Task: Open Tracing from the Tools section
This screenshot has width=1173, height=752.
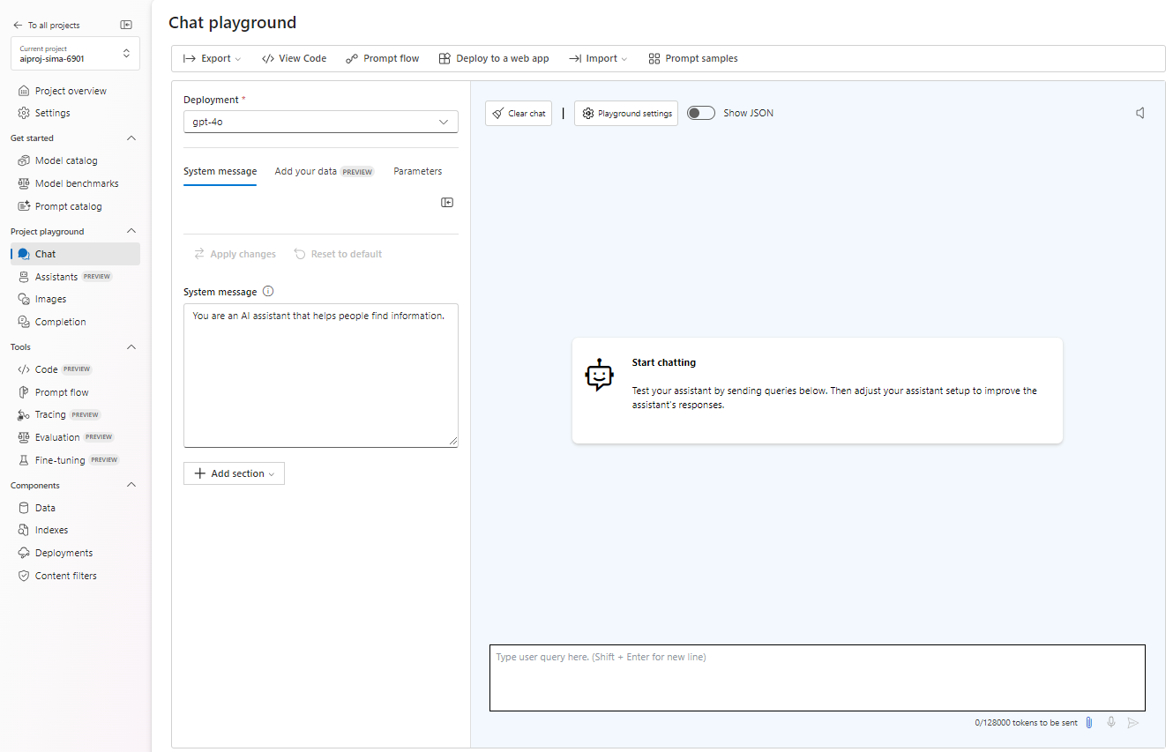Action: [x=55, y=414]
